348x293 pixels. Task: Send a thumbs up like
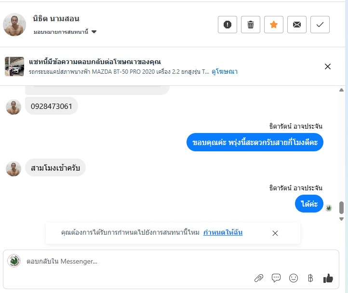coord(328,278)
